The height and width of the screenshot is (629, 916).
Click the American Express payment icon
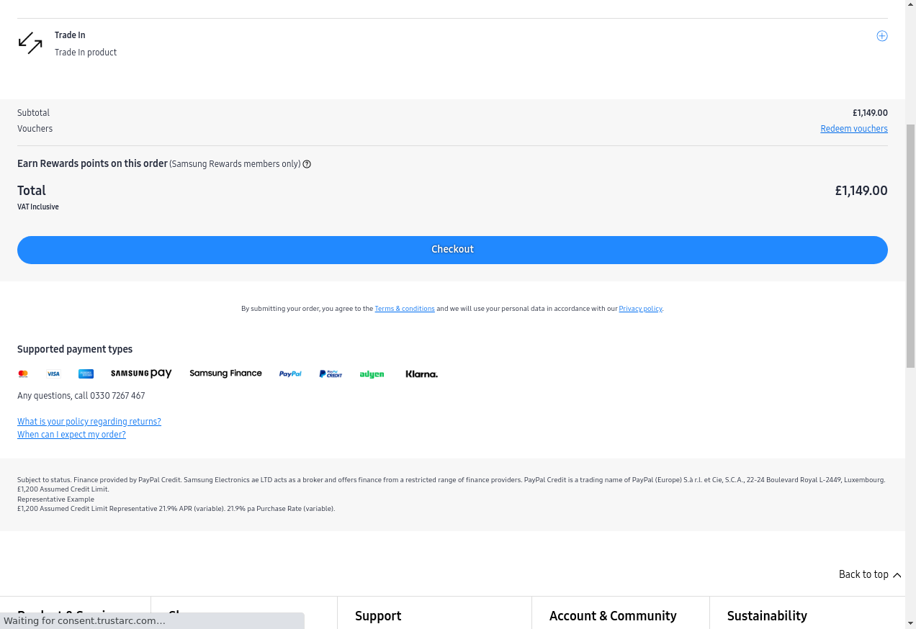(86, 374)
